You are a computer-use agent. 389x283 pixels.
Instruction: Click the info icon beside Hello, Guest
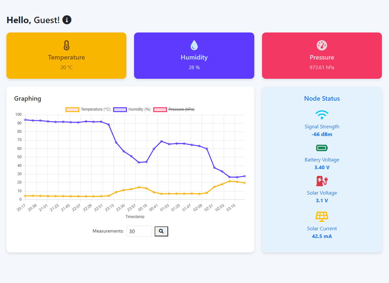pos(67,20)
